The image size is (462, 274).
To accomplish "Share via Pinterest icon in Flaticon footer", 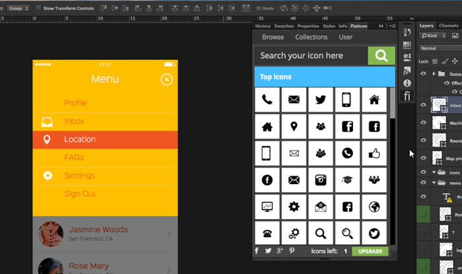I will [x=292, y=251].
